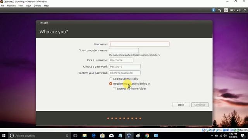Open the Ubuntu sound volume indicator
This screenshot has width=248, height=139.
click(238, 10)
